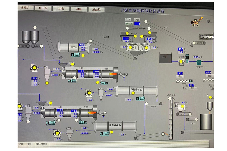Open the 成品组 tab
Image resolution: width=227 pixels, height=151 pixels.
tap(96, 9)
